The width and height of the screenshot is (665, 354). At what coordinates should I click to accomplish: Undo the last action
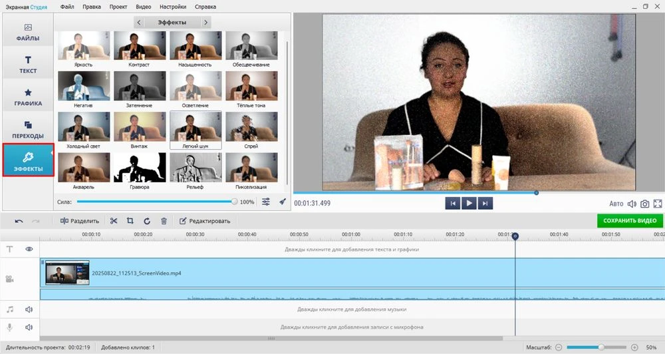tap(19, 221)
